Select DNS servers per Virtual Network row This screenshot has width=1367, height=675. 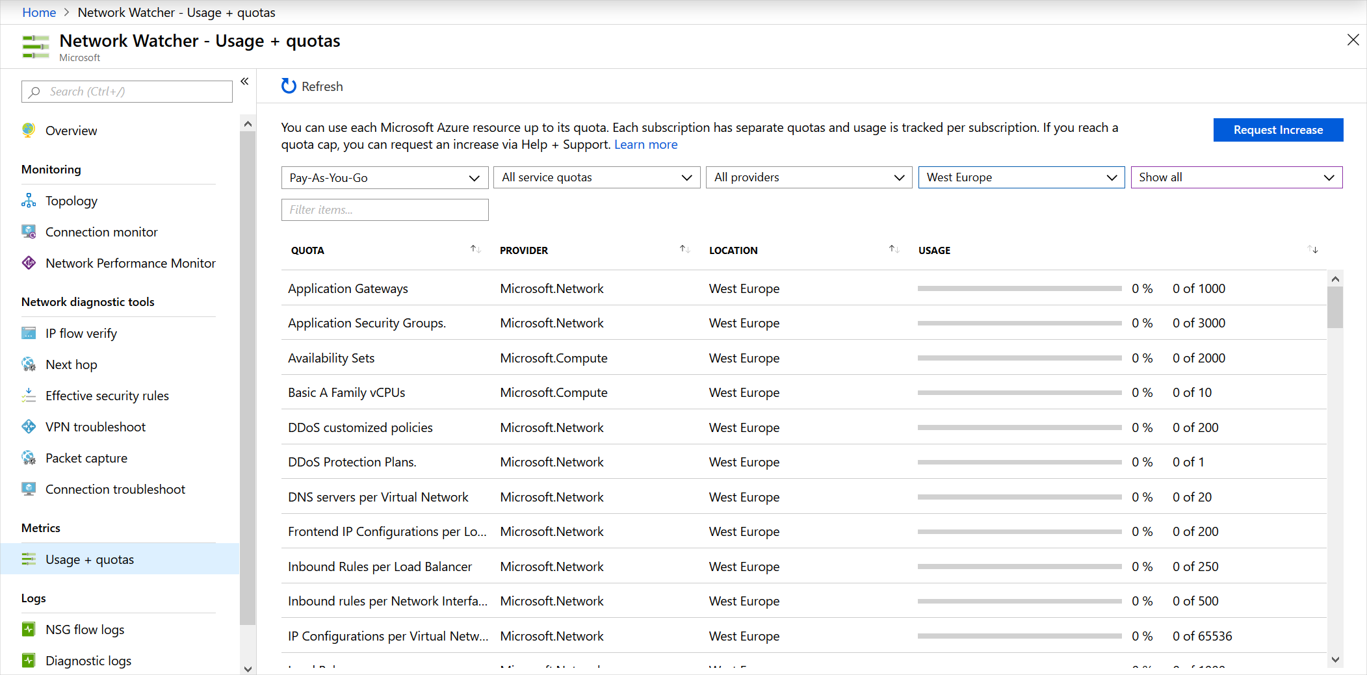(x=804, y=497)
